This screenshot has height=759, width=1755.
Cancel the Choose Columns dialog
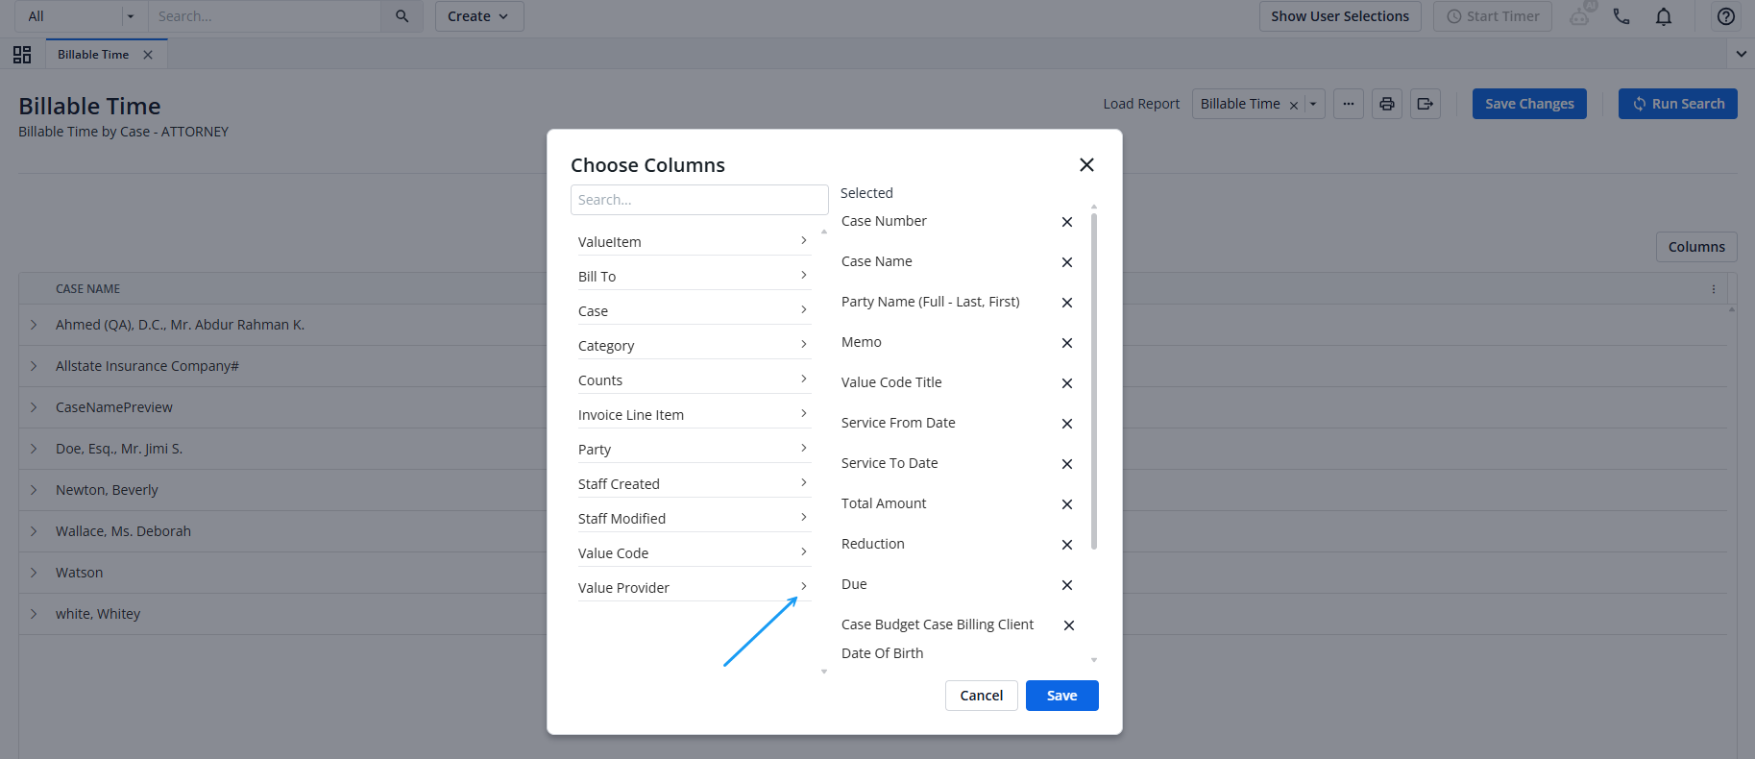[981, 696]
